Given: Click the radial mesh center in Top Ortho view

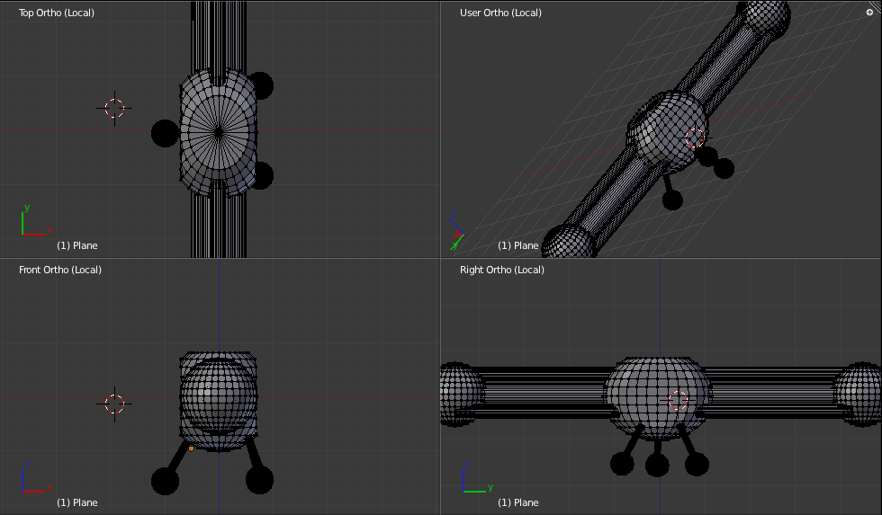Looking at the screenshot, I should coord(219,131).
